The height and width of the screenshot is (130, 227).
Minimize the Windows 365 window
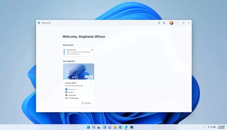[178, 23]
